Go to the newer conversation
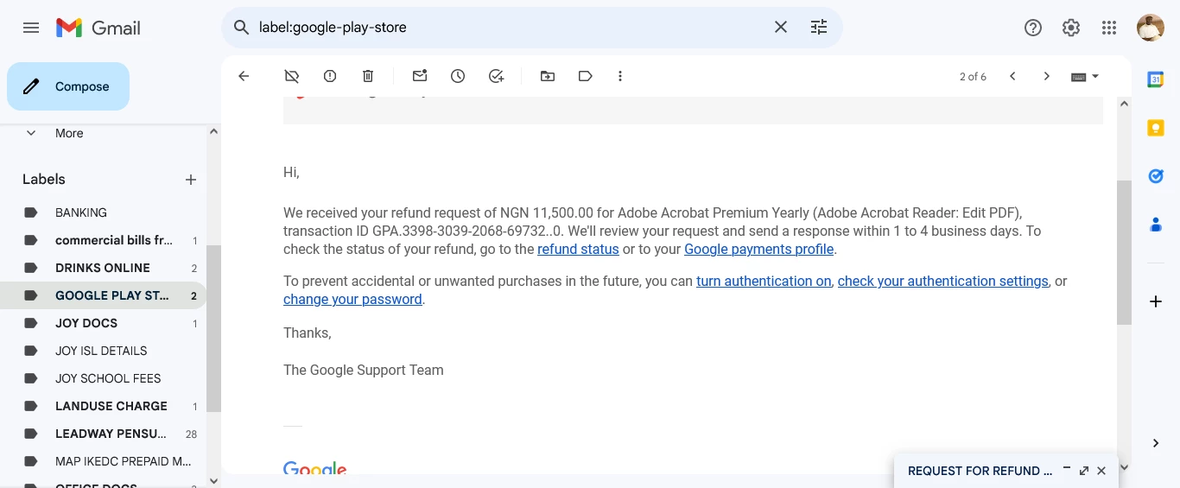Viewport: 1180px width, 488px height. (1012, 76)
